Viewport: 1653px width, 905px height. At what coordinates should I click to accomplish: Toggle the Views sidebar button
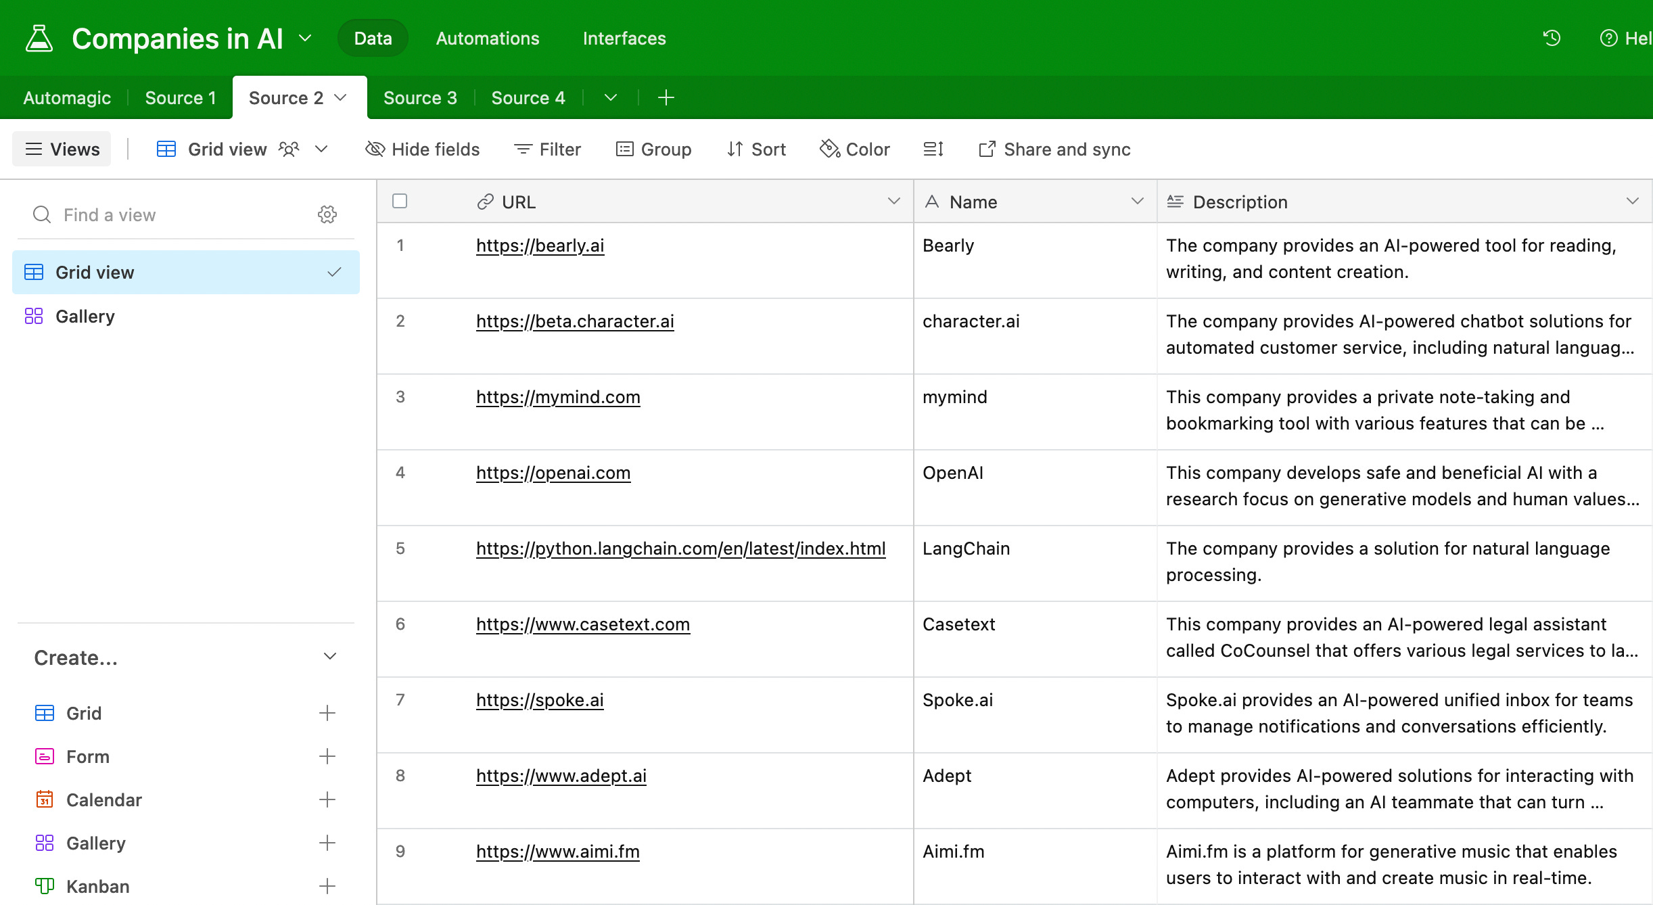62,149
